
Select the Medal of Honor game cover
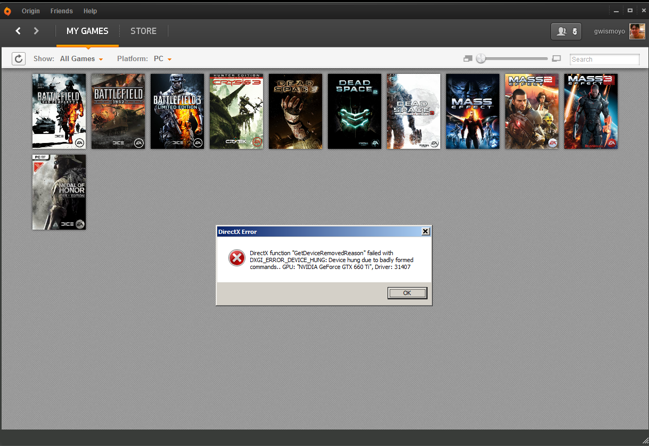(x=59, y=192)
